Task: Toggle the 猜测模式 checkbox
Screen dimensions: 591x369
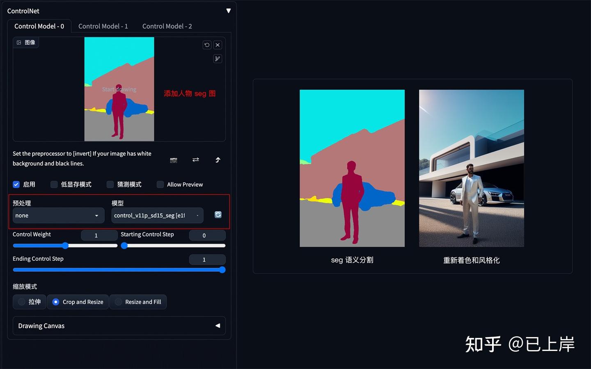Action: click(x=110, y=184)
